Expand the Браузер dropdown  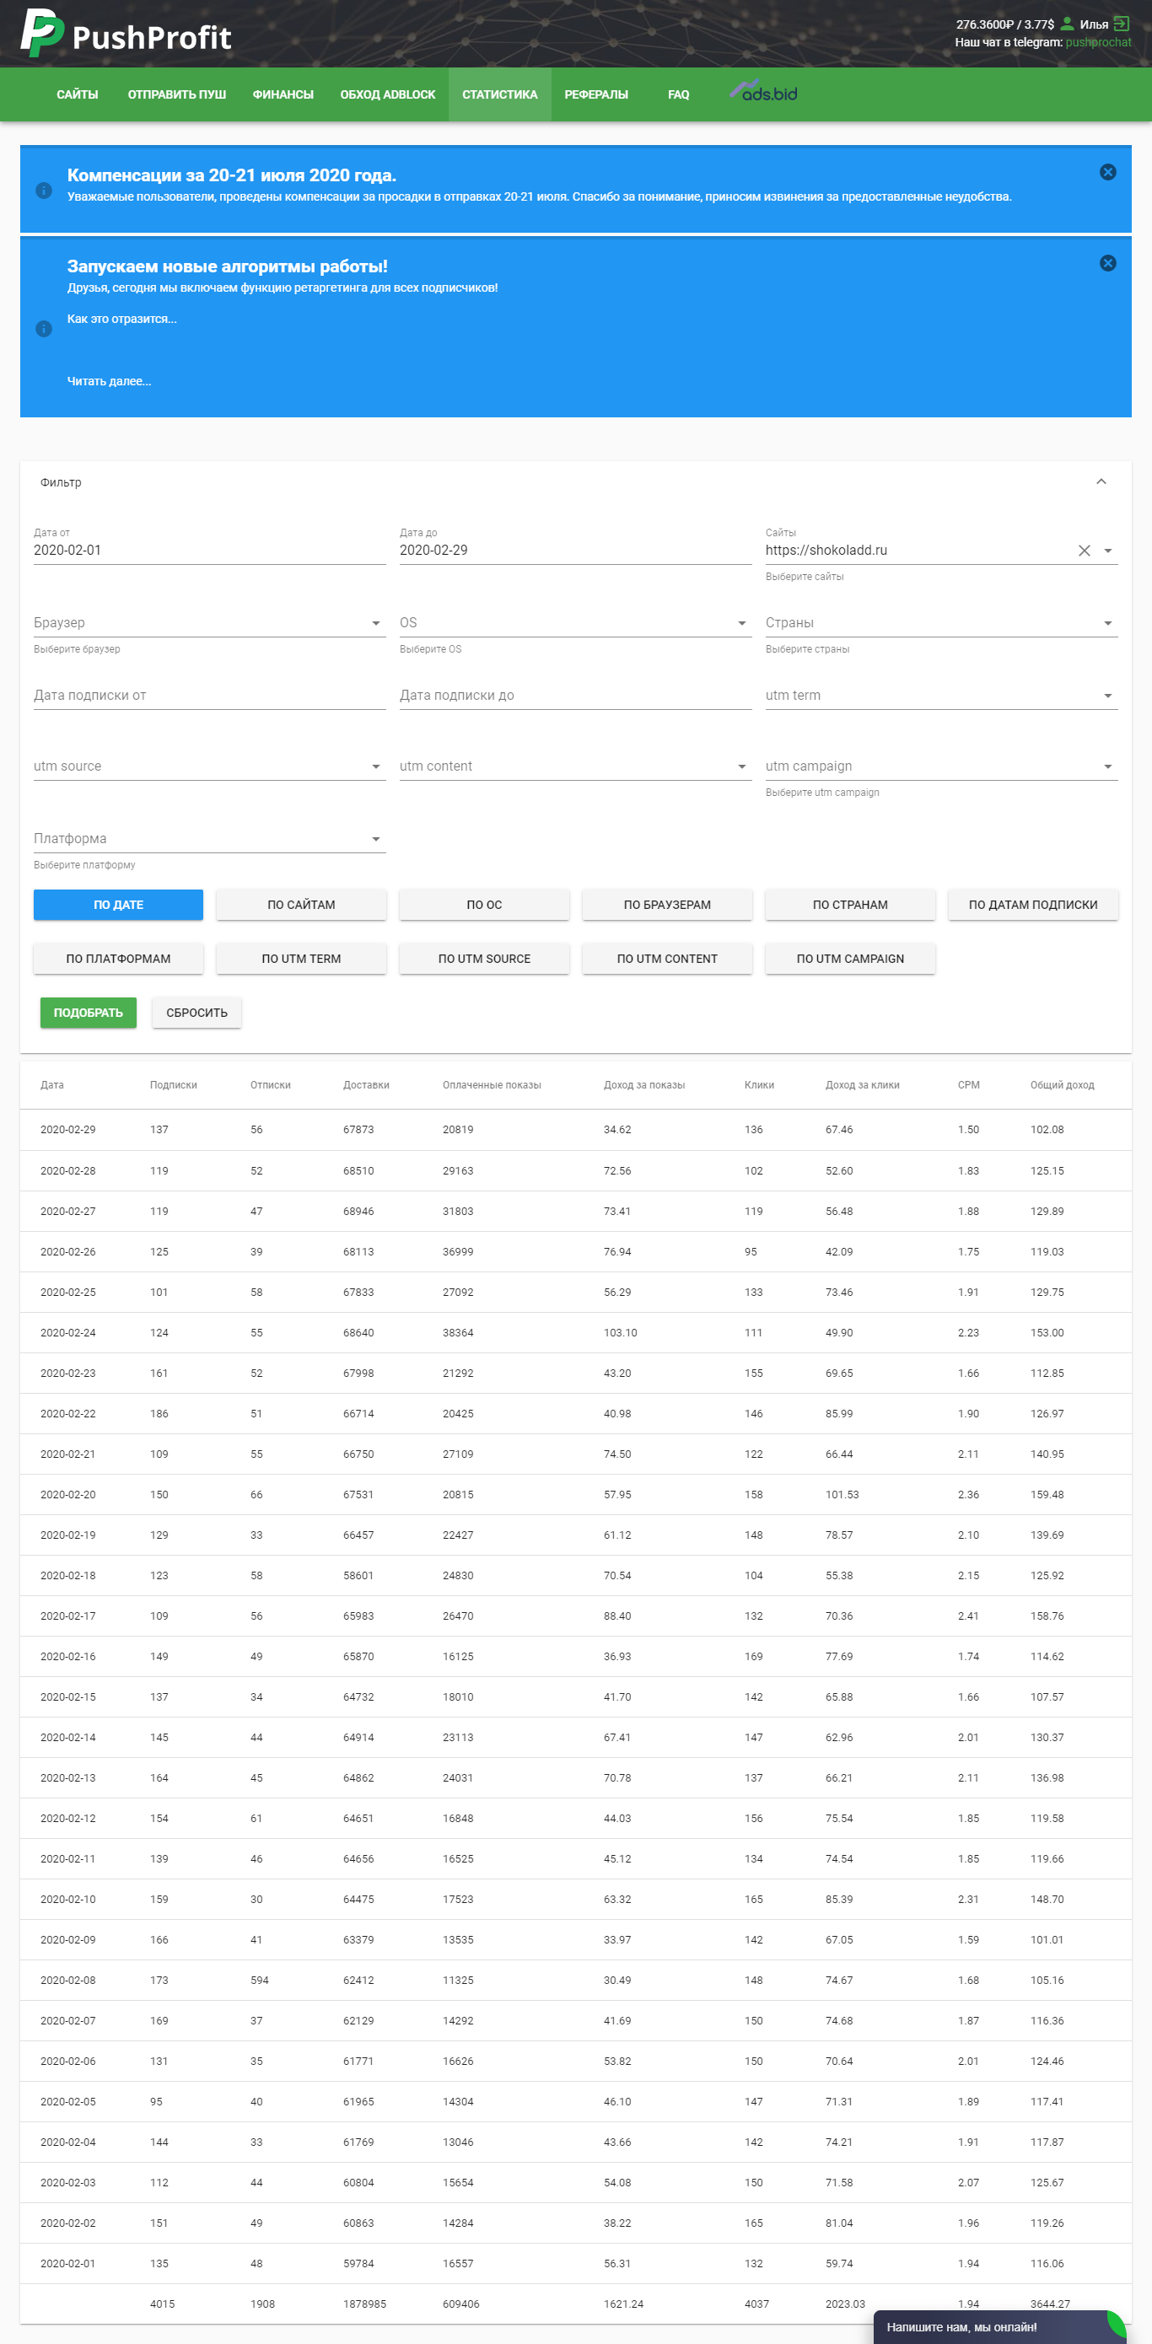coord(376,623)
